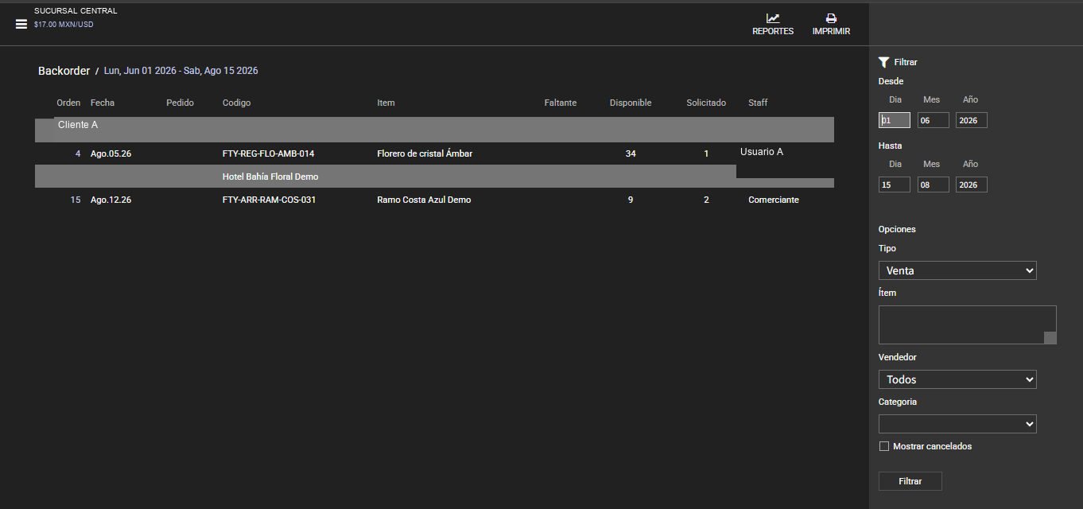Click order number 4

[78, 153]
